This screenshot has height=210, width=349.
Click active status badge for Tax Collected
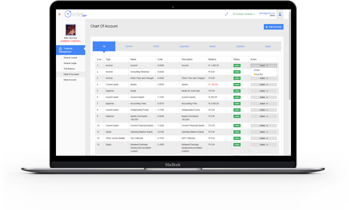click(237, 138)
